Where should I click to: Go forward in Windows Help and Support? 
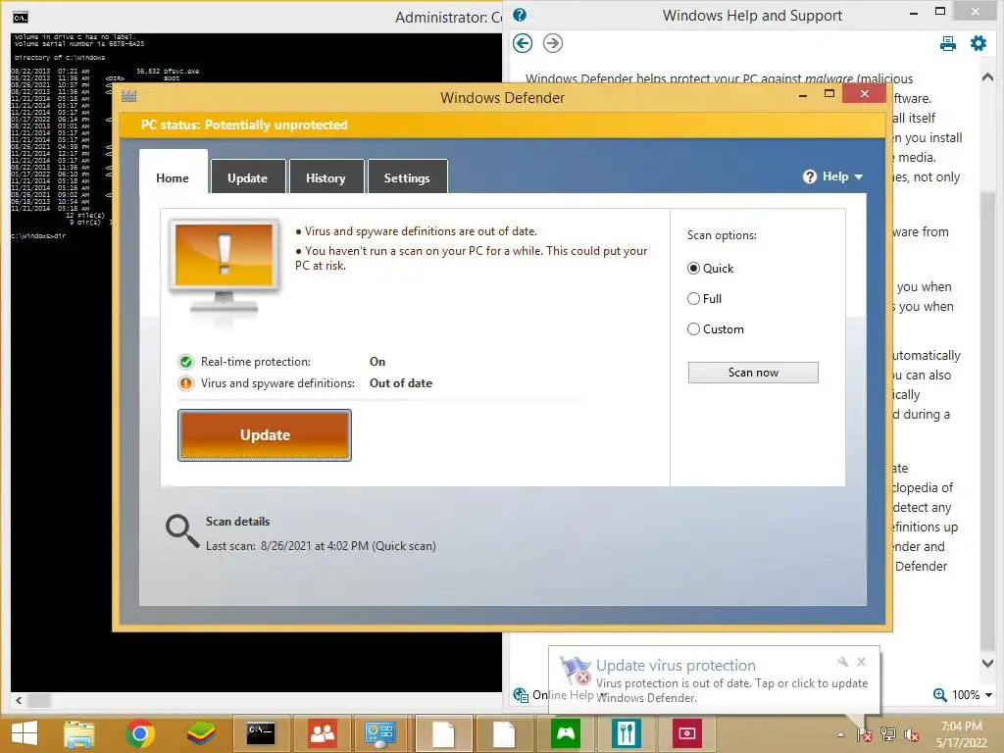click(x=553, y=43)
